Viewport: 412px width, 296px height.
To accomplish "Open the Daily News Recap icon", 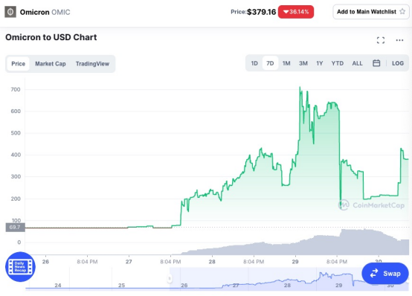I will pyautogui.click(x=20, y=266).
